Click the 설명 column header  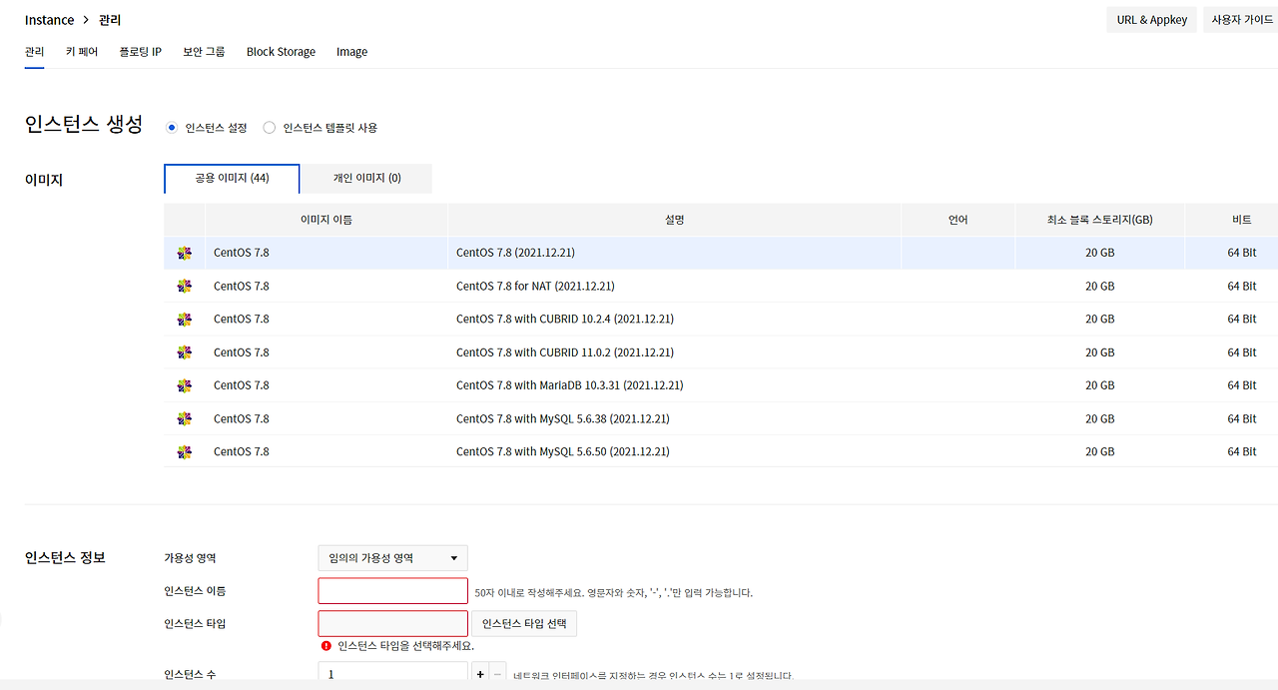[674, 220]
